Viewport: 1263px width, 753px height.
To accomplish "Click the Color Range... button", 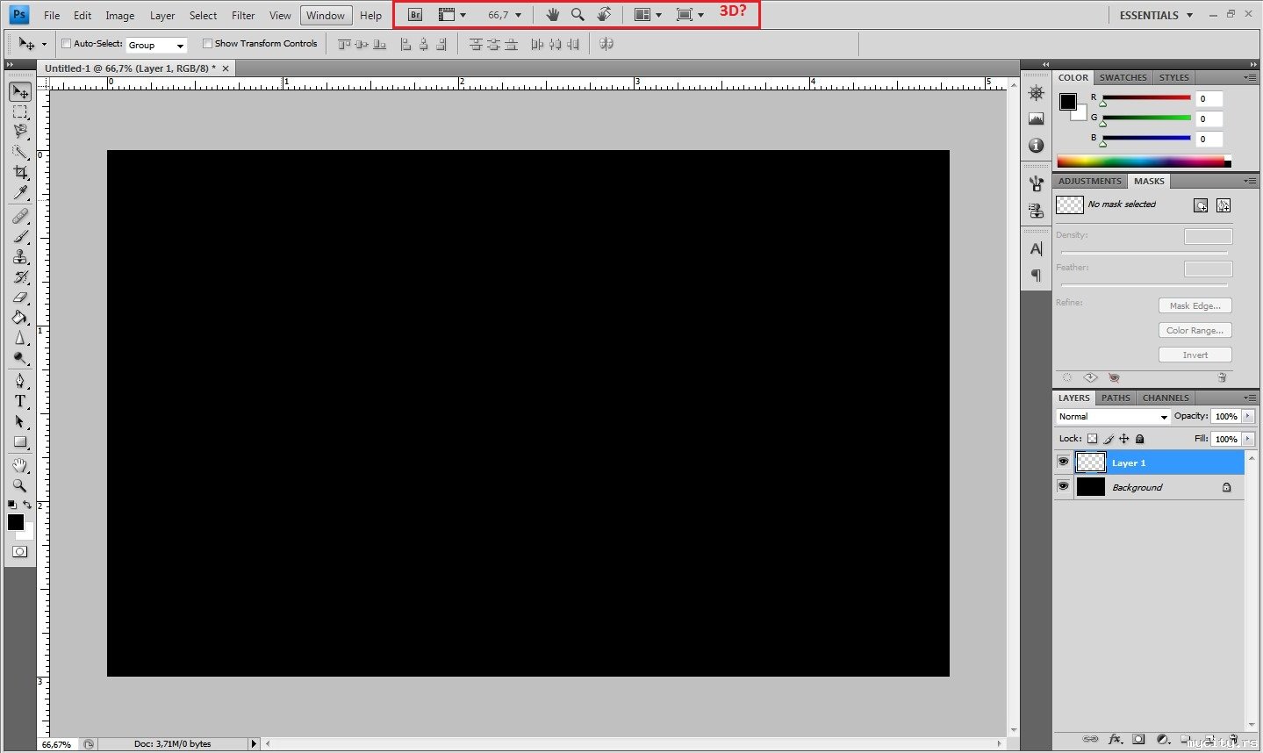I will [1195, 330].
